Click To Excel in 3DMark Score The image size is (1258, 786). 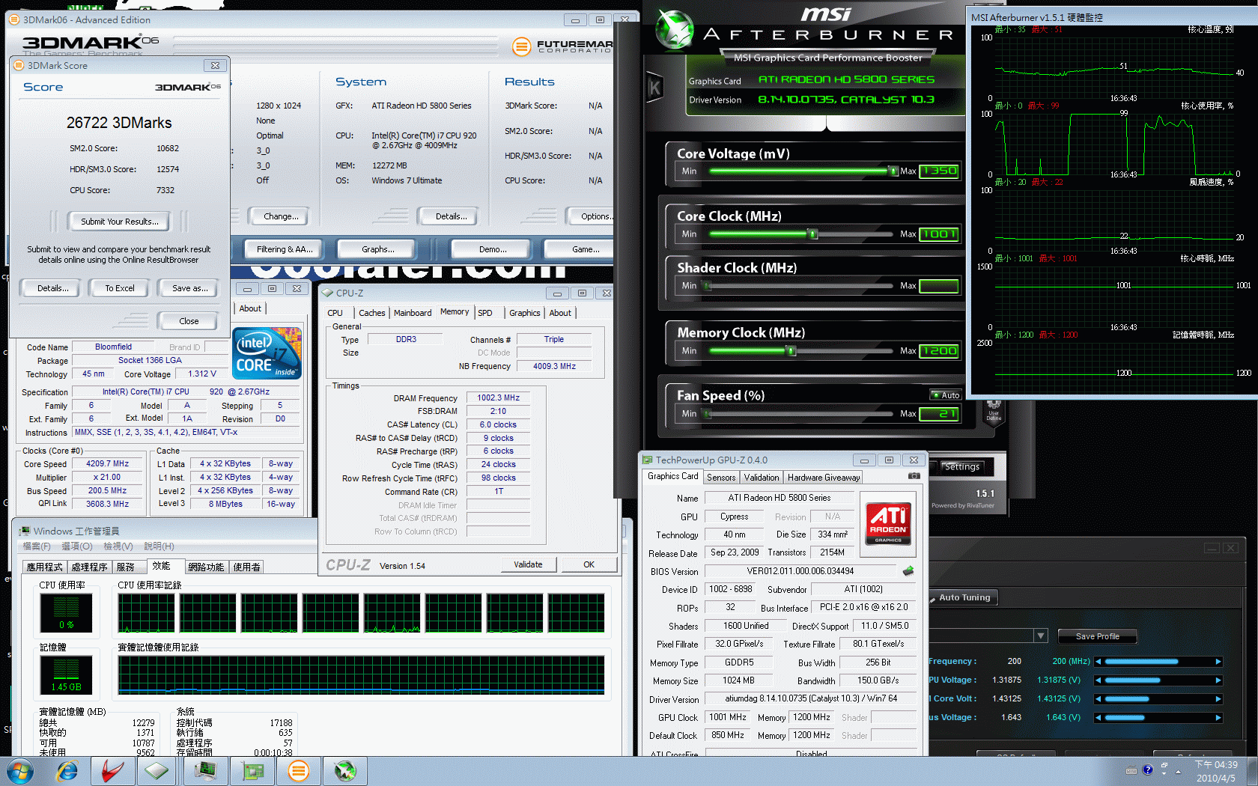point(120,288)
